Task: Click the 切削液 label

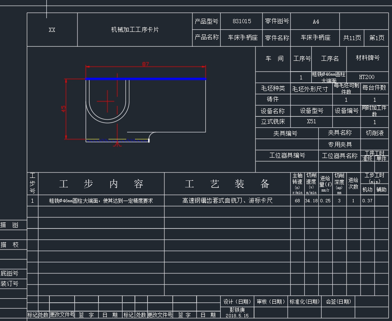Action: click(x=375, y=133)
